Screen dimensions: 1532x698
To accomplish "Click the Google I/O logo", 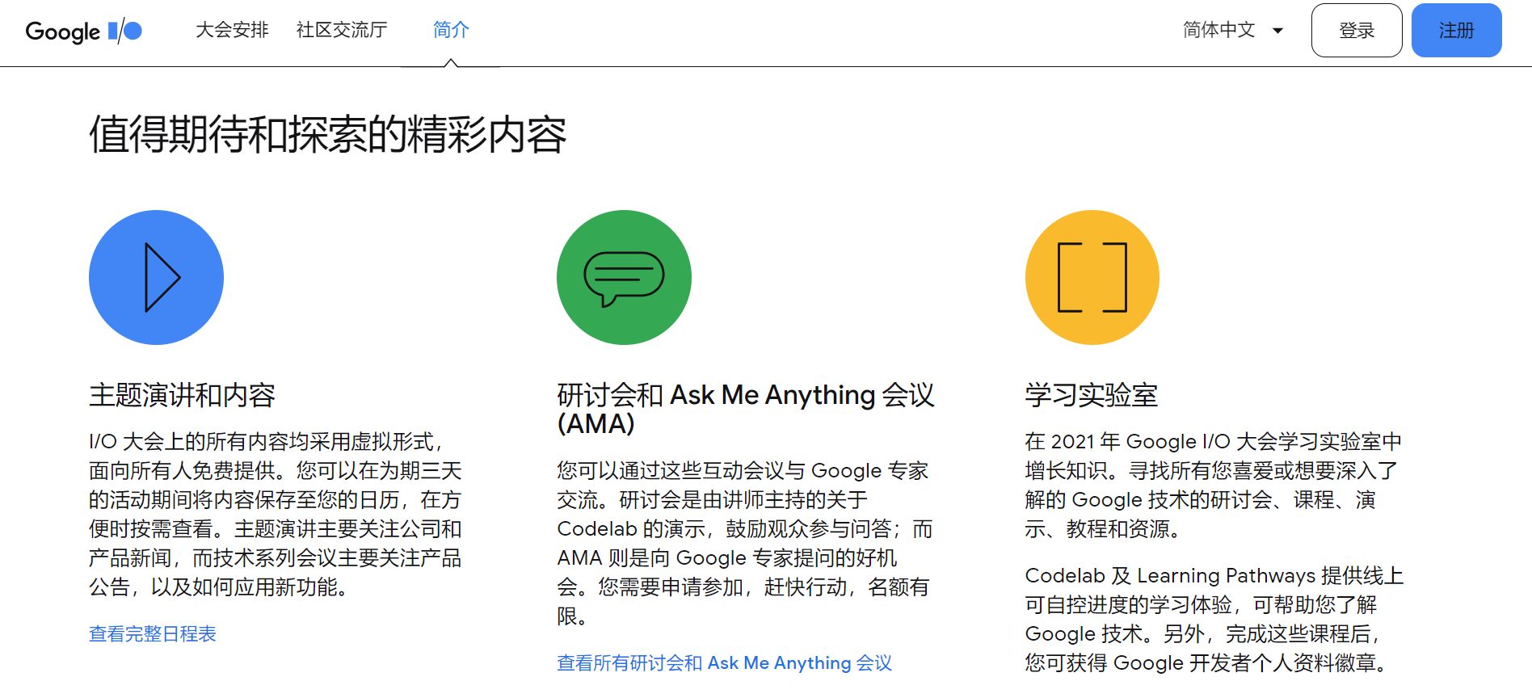I will click(x=84, y=31).
